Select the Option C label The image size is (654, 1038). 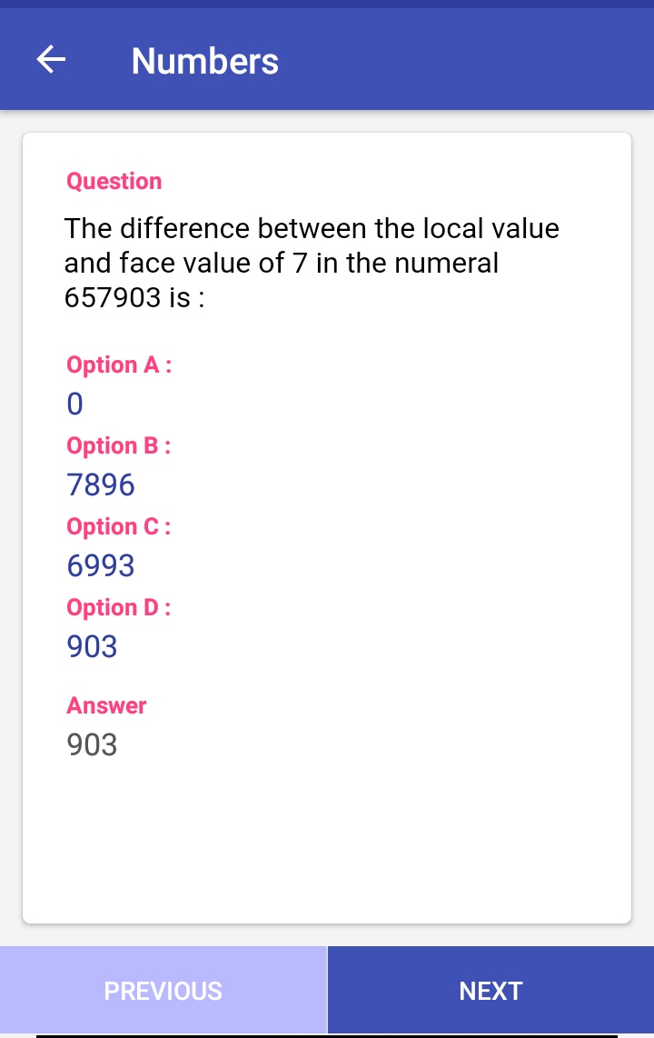[119, 526]
